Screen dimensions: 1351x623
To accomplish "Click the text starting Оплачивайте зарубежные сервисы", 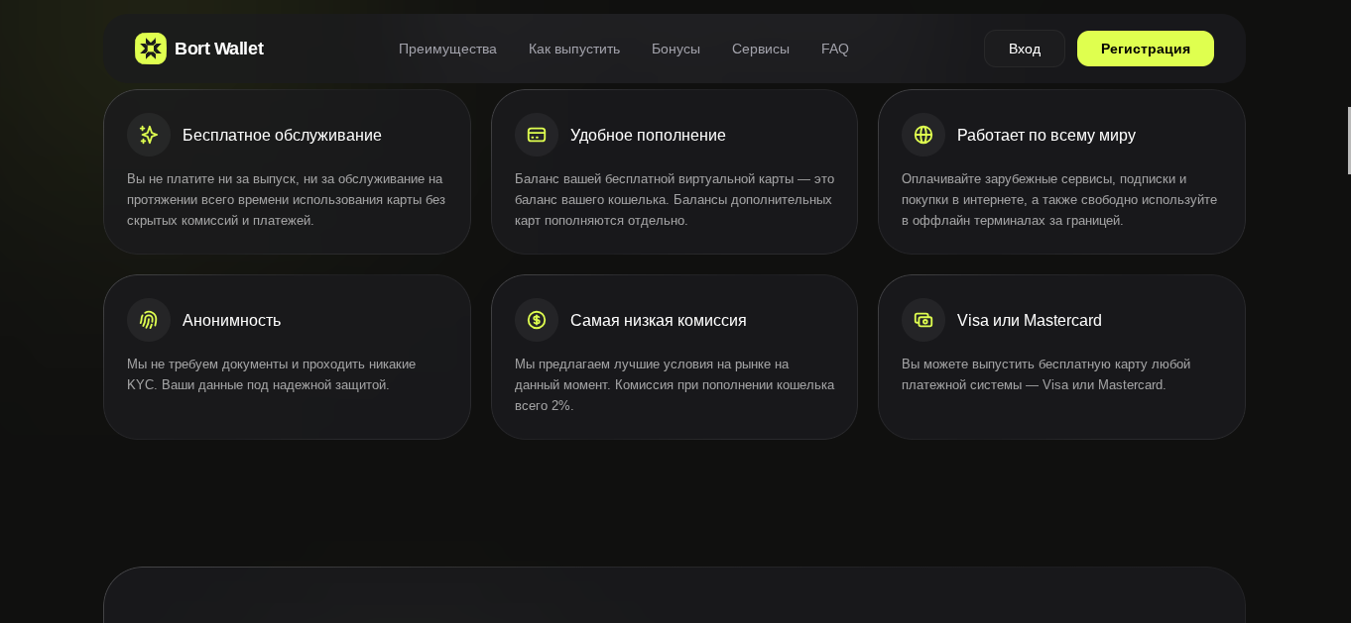I will pos(1059,199).
